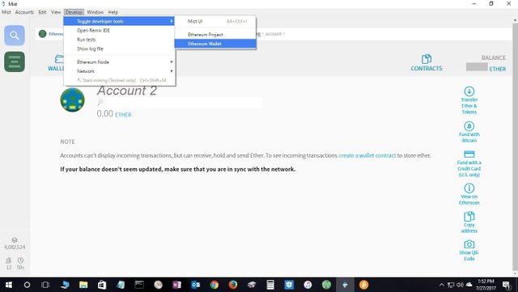Click the block number layers icon

pyautogui.click(x=15, y=240)
